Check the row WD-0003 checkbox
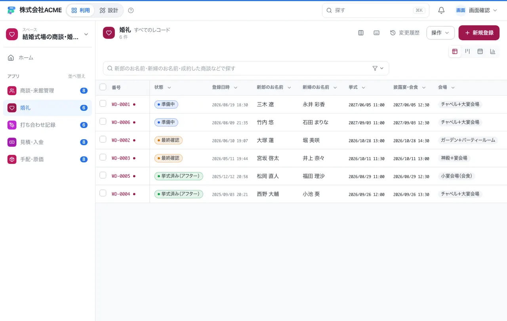This screenshot has height=321, width=507. click(103, 157)
